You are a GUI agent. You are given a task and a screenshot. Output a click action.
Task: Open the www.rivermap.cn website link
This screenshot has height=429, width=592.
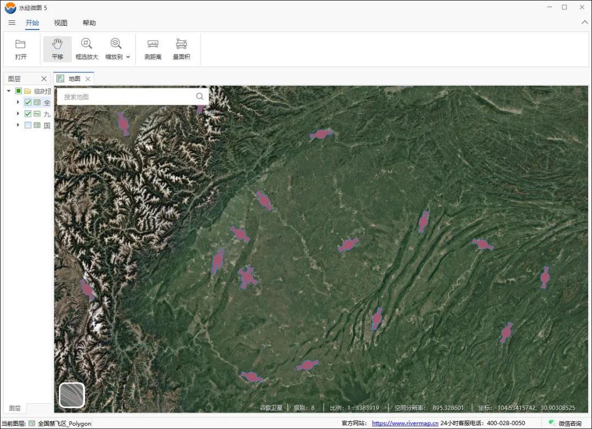(405, 423)
